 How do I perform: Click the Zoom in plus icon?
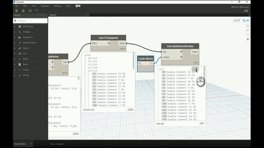[247, 30]
